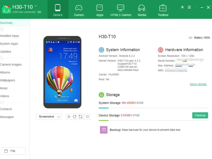Click the envelope section icon in sidebar
The image size is (212, 159).
pyautogui.click(x=2, y=103)
